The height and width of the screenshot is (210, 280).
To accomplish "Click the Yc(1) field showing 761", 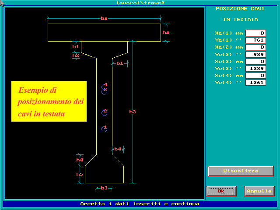I will (x=255, y=40).
